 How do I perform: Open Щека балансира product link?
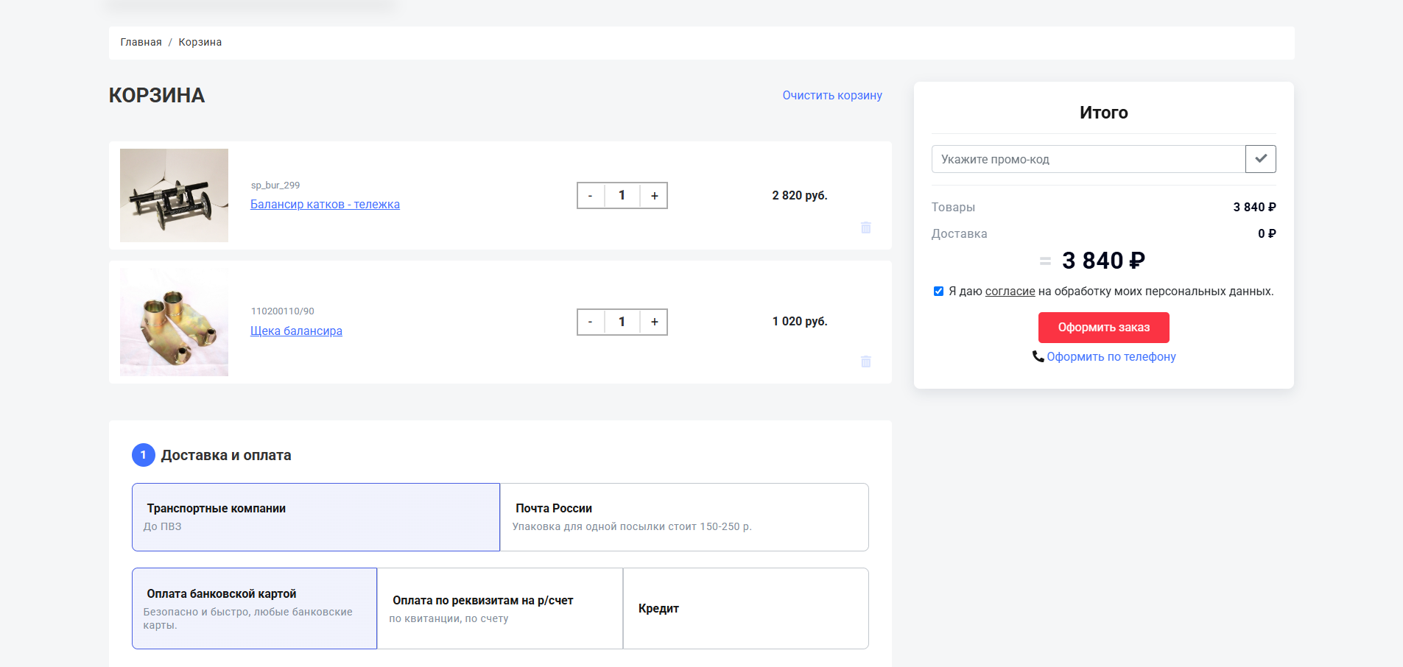tap(296, 331)
